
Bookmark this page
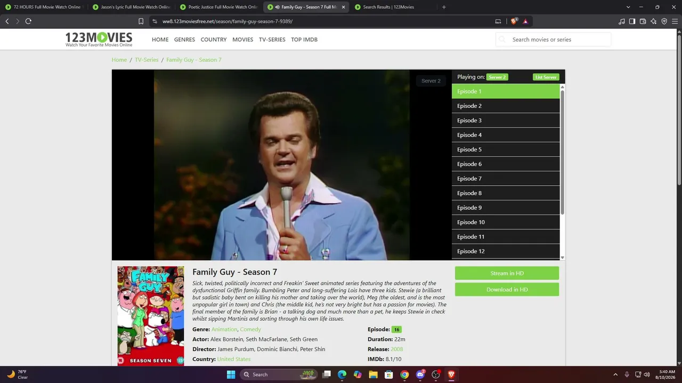click(141, 21)
